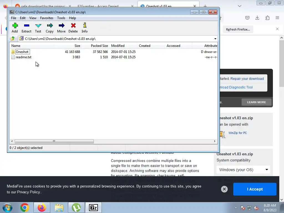Open the Download Diagnostic Tool link
Viewport: 284px width, 213px height.
pos(236,87)
